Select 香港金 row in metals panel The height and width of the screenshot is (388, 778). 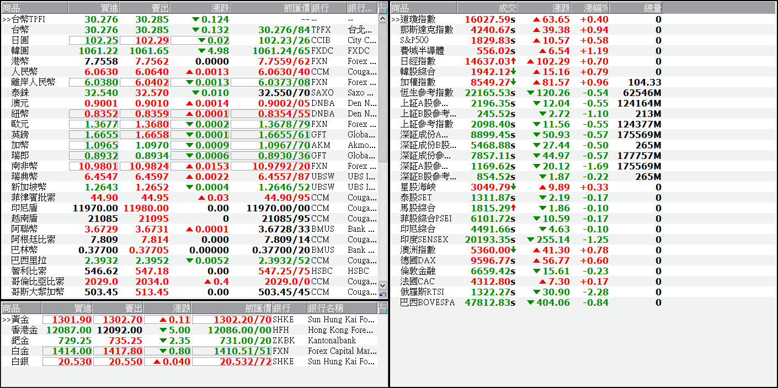tap(189, 330)
